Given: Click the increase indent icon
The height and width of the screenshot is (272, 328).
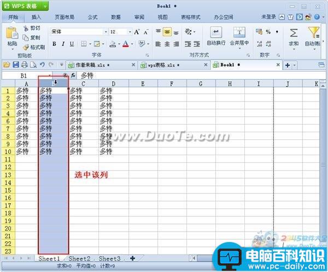Looking at the screenshot, I should 197,44.
